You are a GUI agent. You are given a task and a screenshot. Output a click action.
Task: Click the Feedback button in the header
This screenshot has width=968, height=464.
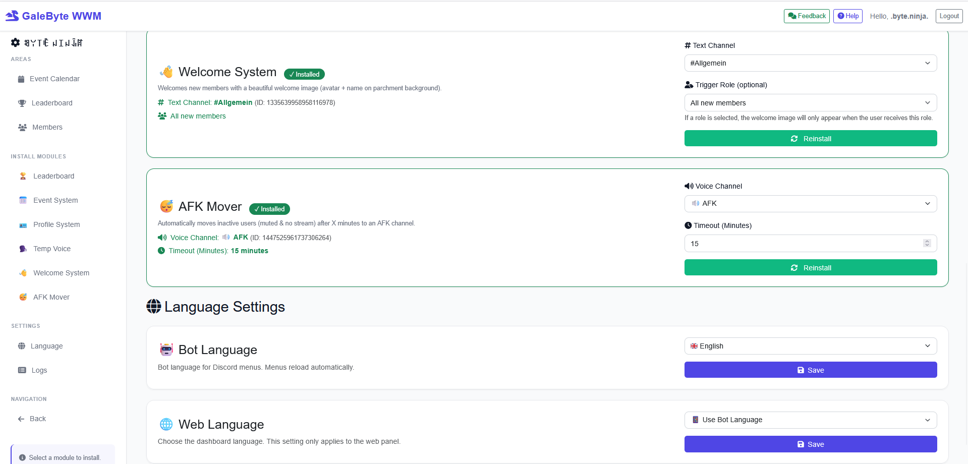click(x=806, y=16)
